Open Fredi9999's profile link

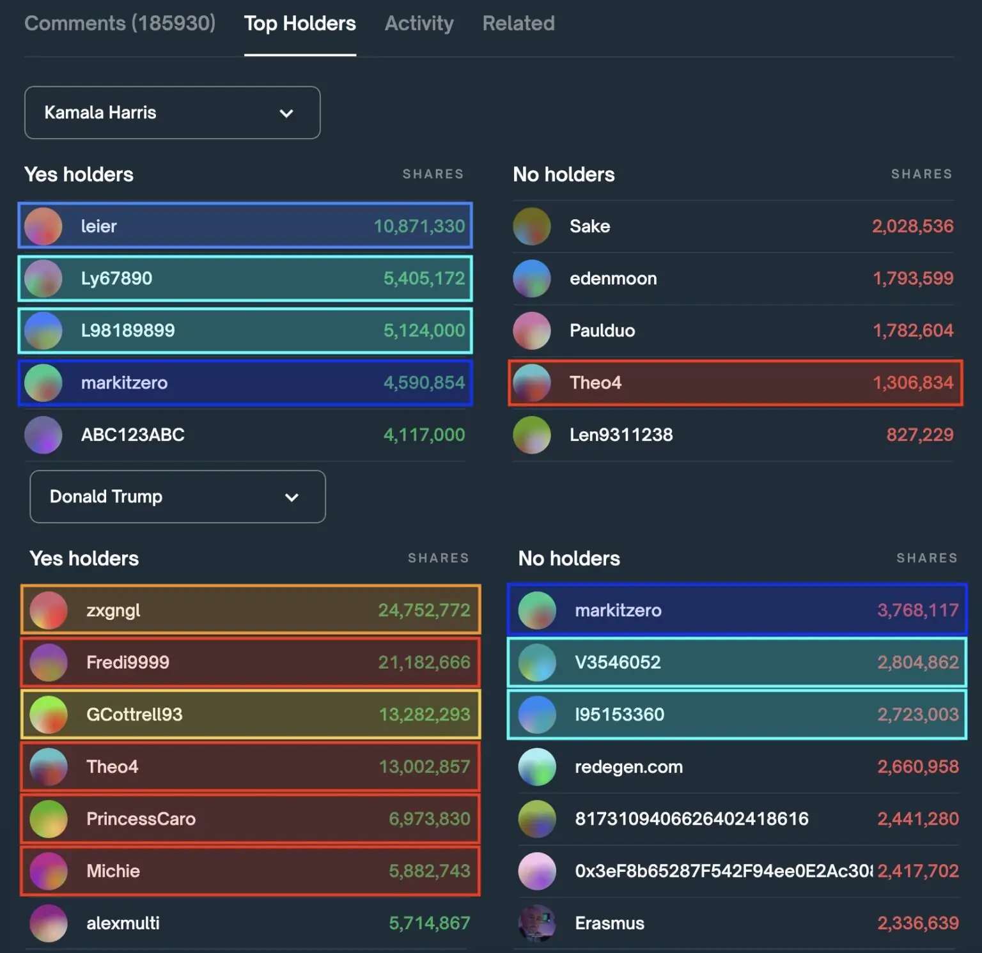point(128,662)
